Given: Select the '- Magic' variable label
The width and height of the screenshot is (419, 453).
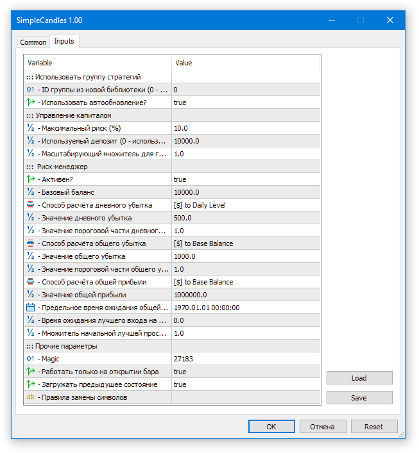Looking at the screenshot, I should pyautogui.click(x=49, y=359).
